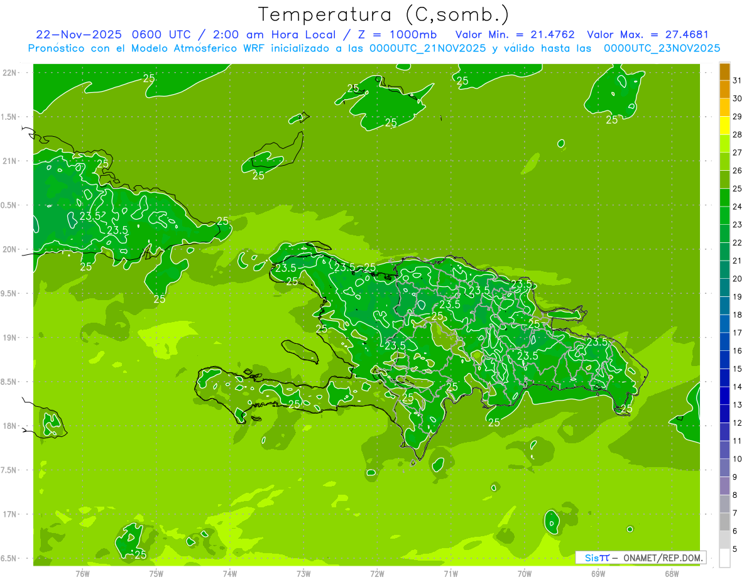Pick the green swatch between 24 and 25
The height and width of the screenshot is (582, 754).
tap(724, 197)
